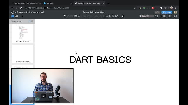Open the Chrome three-dot menu

(x=176, y=8)
